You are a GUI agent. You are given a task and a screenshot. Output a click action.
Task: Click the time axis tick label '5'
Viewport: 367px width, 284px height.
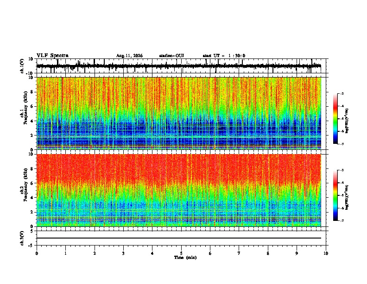(x=181, y=253)
